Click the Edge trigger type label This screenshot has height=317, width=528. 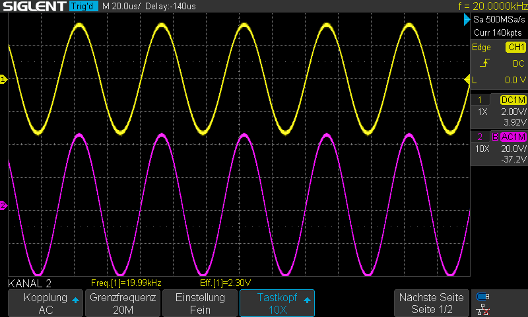(481, 48)
